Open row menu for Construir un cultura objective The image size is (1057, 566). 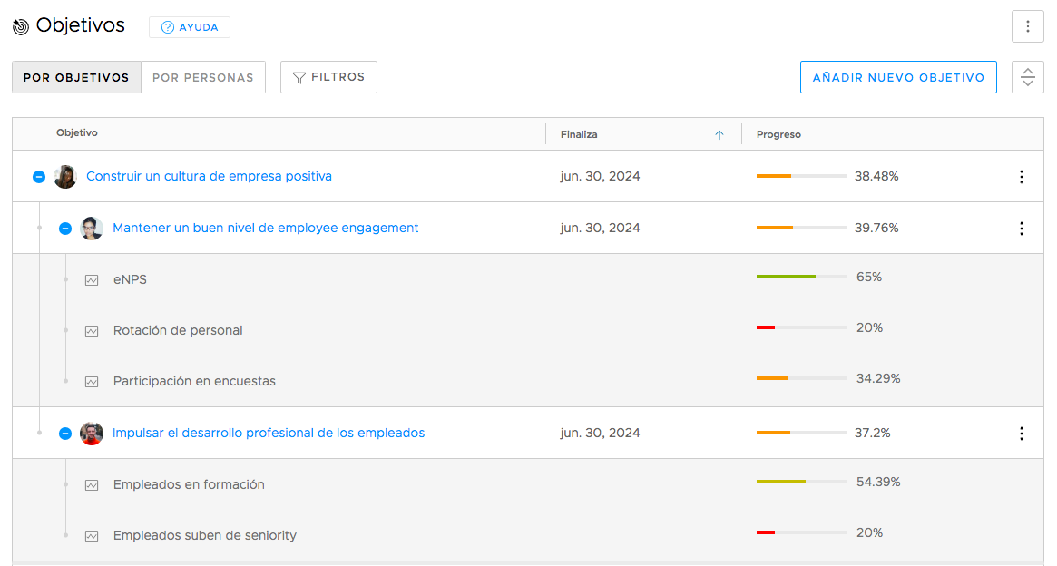point(1021,177)
